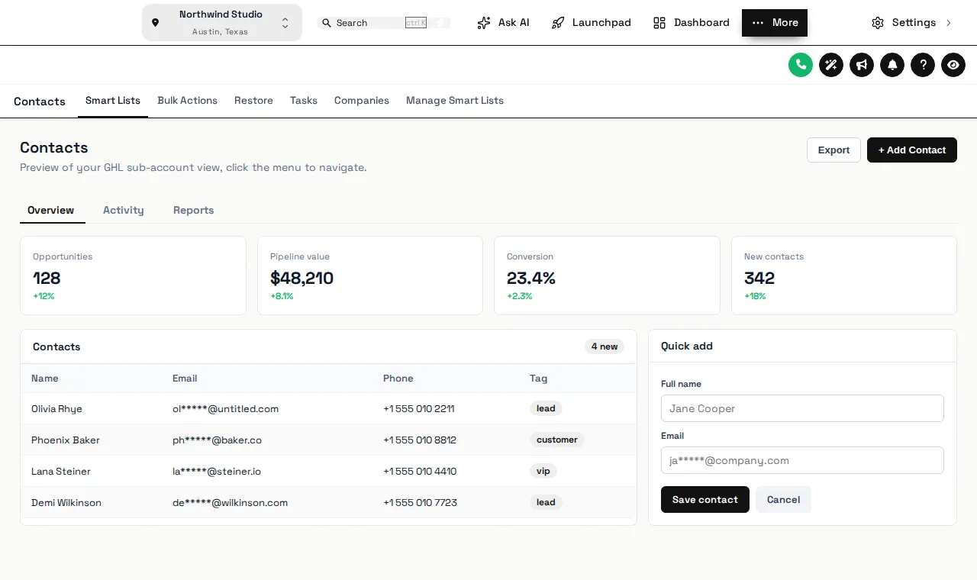Switch to the Activity tab
The height and width of the screenshot is (580, 977).
pyautogui.click(x=124, y=211)
